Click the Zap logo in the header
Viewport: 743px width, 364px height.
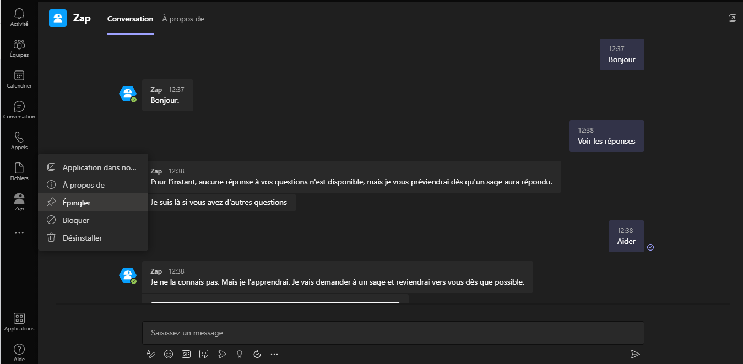tap(58, 19)
